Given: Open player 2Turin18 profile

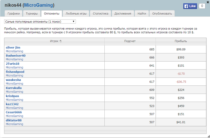Looking at the screenshot, I should pyautogui.click(x=13, y=64).
